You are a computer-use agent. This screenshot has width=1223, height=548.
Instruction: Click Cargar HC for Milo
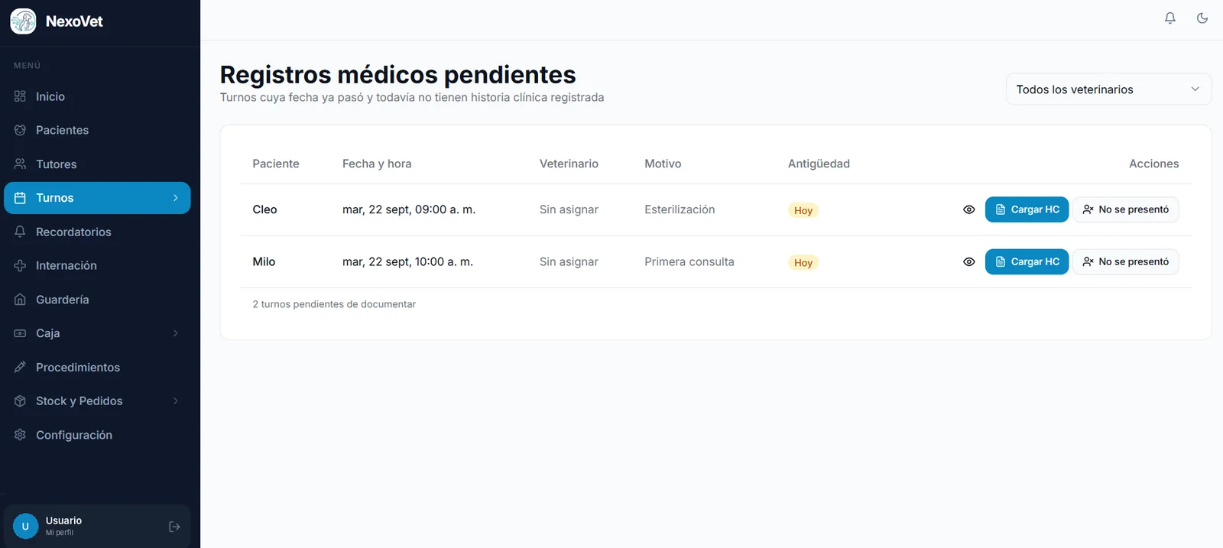(x=1027, y=261)
